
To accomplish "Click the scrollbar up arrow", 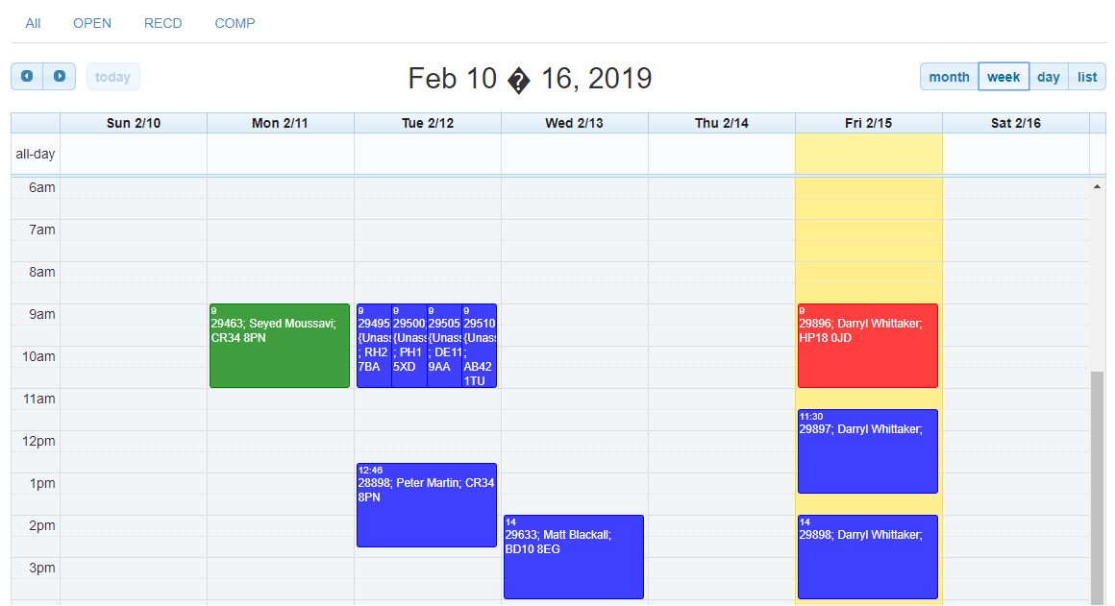I will click(x=1097, y=186).
